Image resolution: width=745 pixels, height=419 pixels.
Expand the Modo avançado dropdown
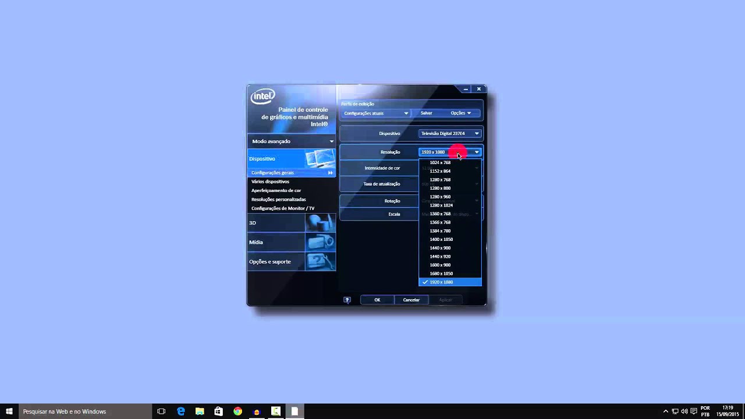tap(292, 141)
